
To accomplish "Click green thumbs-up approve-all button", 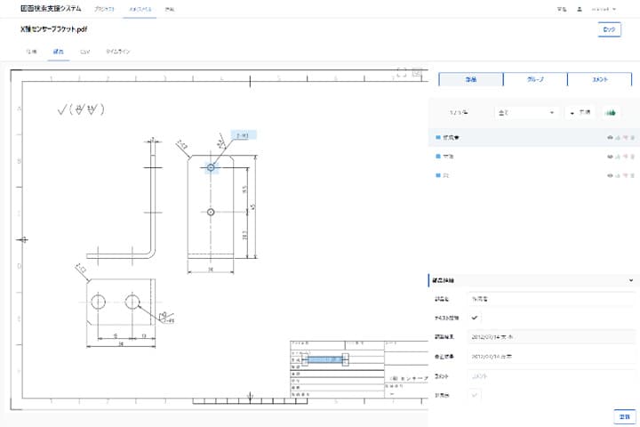I will point(611,112).
